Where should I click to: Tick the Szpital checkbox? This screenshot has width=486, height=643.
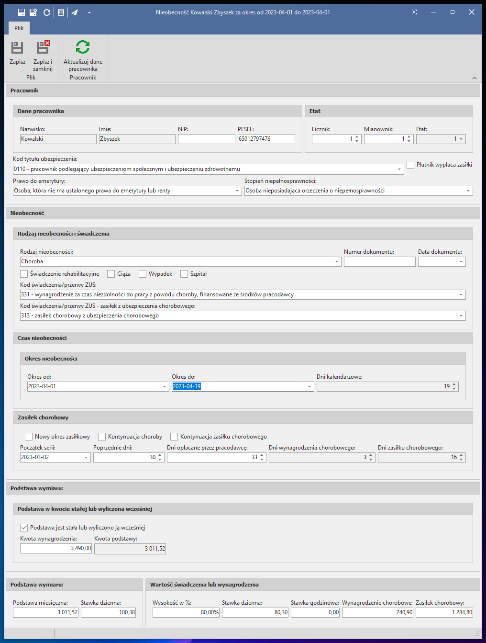tap(184, 274)
